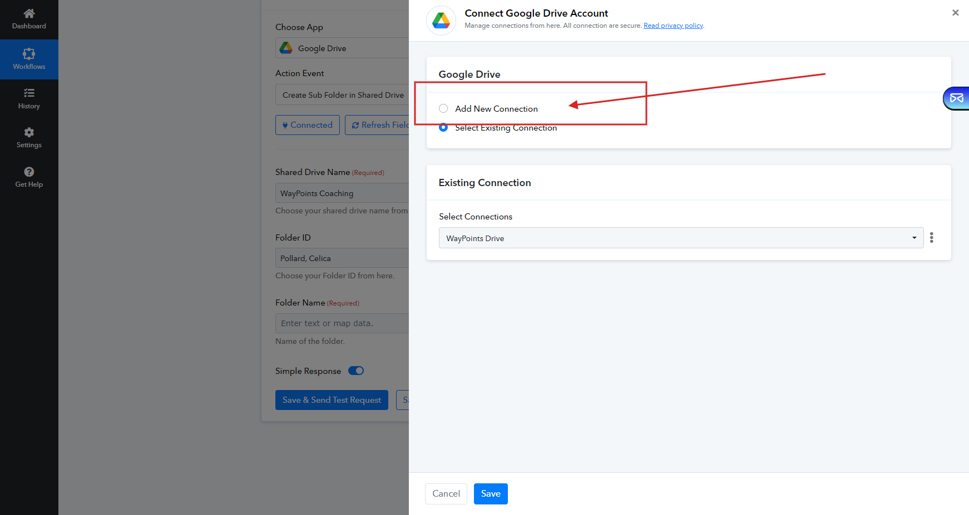Click the three-dot menu beside WayPoints Drive

(932, 238)
